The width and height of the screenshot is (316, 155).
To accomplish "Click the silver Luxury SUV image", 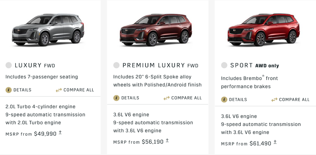I will tap(48, 30).
